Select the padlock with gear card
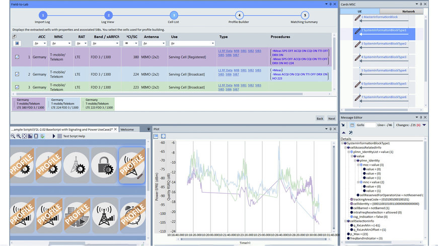This screenshot has height=246, width=438. coord(104,166)
